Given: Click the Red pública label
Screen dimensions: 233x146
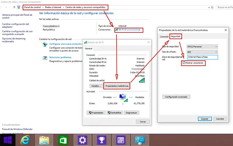Looking at the screenshot, I should (x=49, y=30).
